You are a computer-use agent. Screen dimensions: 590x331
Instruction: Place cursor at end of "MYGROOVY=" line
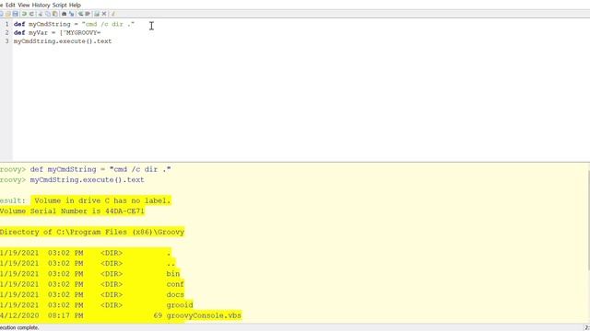point(100,33)
